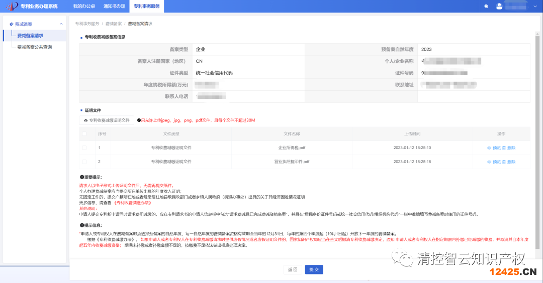This screenshot has height=283, width=543.
Task: Click the 返回 back button
Action: pyautogui.click(x=293, y=269)
